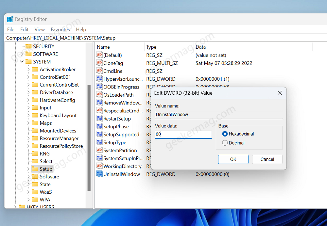This screenshot has height=226, width=327.
Task: Expand the ControlSet001 key
Action: click(28, 77)
